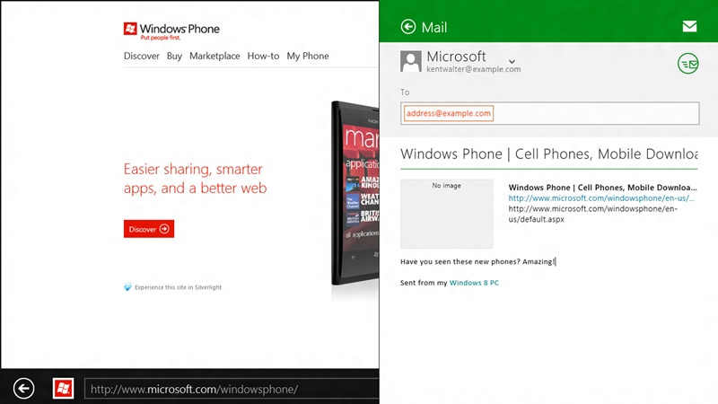Click the blue microsoft.com windowsphone link
Image resolution: width=718 pixels, height=404 pixels.
click(601, 198)
